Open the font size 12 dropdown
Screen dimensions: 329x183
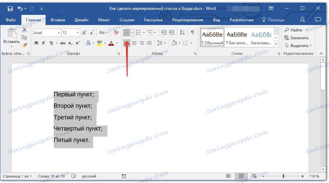point(77,33)
